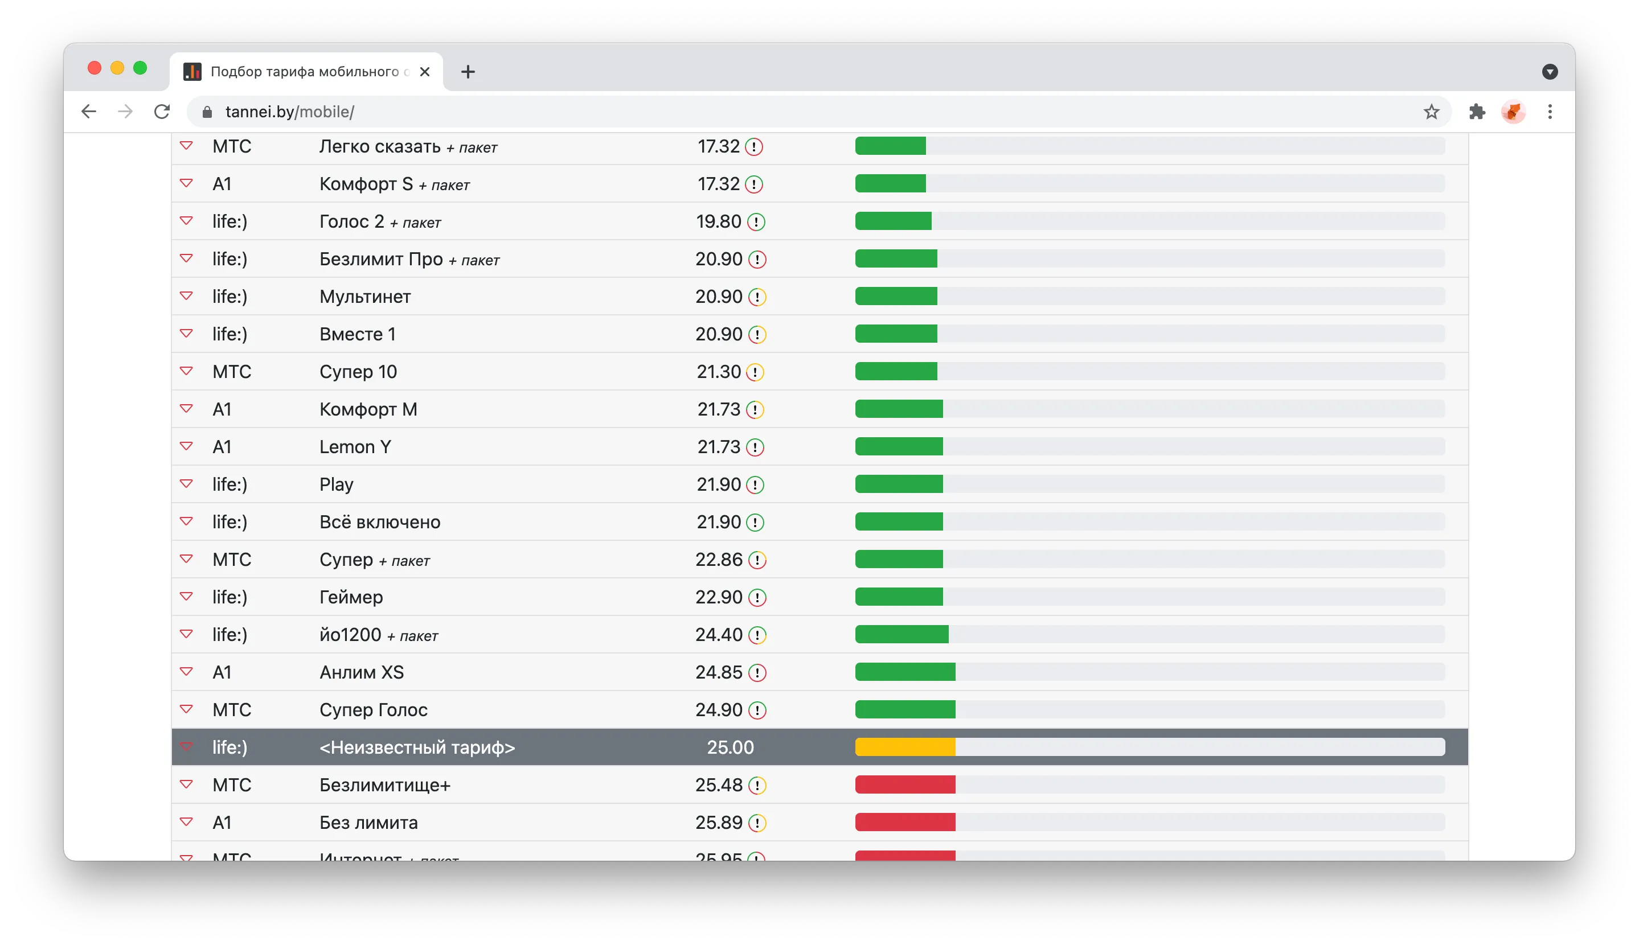Click the yellow bar of Неизвестный тариф

(905, 747)
